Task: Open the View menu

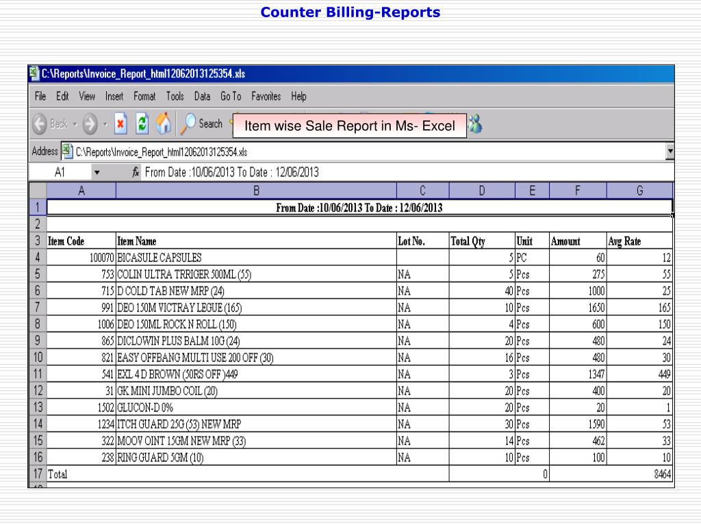Action: [x=87, y=96]
